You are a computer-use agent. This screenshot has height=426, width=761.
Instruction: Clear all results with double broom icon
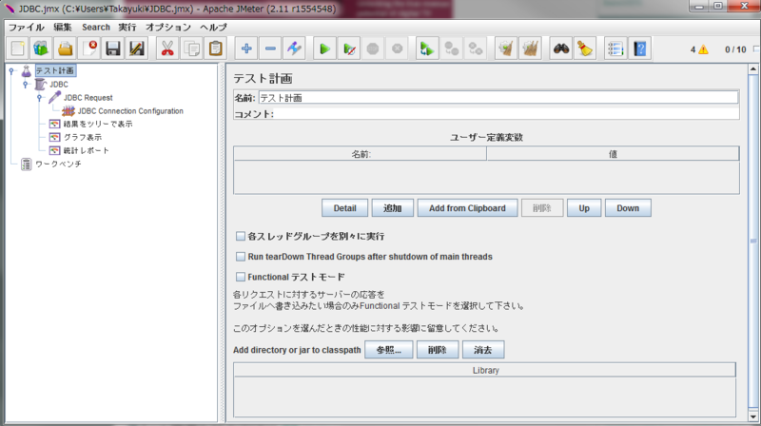530,48
